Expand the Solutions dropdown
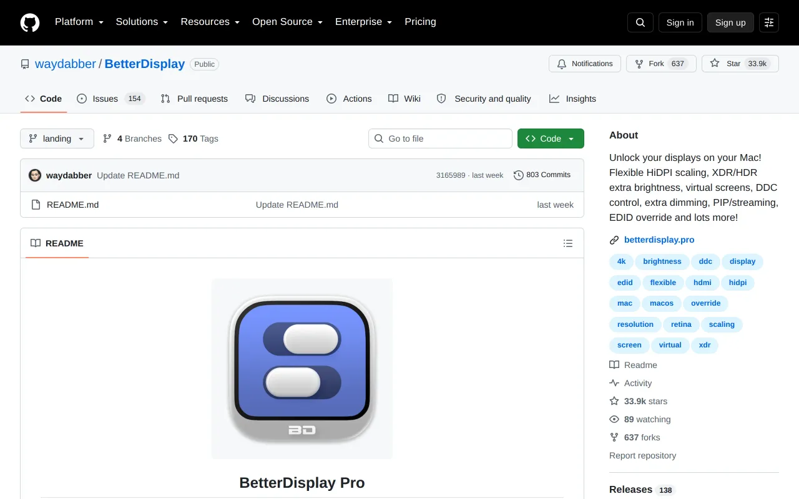 click(x=142, y=22)
